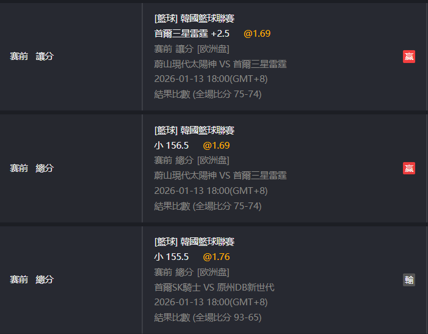
Task: Open the 首爾SK騎士 VS 原州DB新世代 match
Action: tap(214, 288)
